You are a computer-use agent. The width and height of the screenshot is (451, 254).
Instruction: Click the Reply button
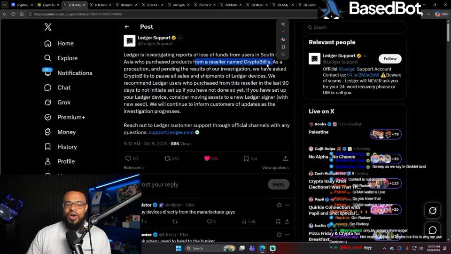279,184
